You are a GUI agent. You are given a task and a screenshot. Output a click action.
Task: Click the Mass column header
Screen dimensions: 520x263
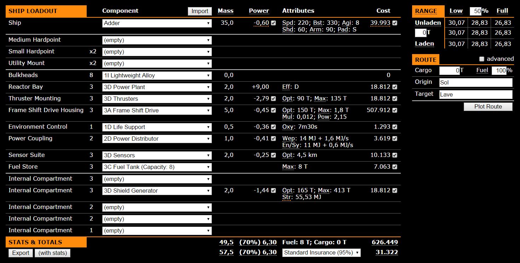pos(225,11)
